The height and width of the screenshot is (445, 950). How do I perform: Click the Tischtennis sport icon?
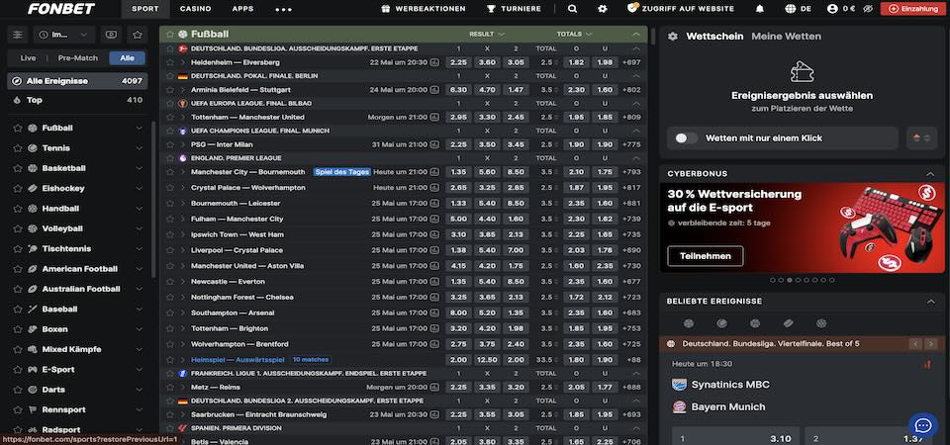pyautogui.click(x=33, y=249)
